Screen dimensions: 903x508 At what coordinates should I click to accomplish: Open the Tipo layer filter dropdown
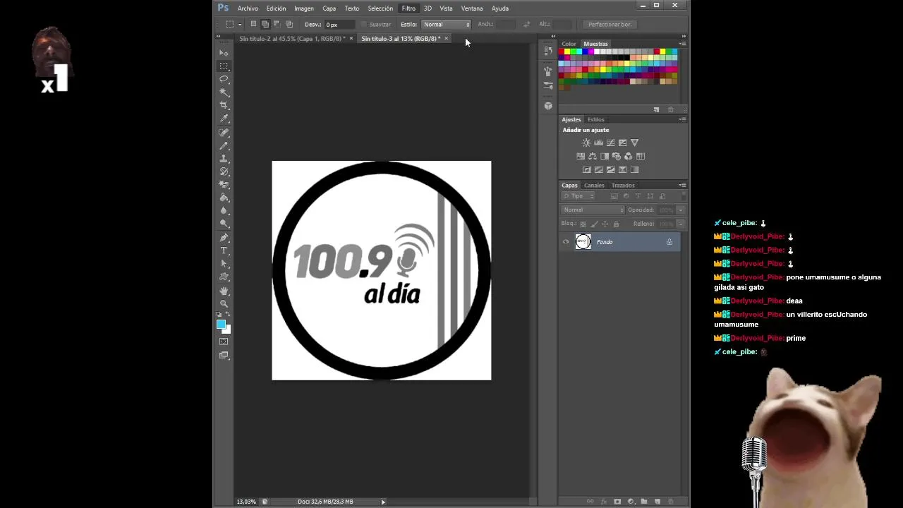[x=578, y=195]
